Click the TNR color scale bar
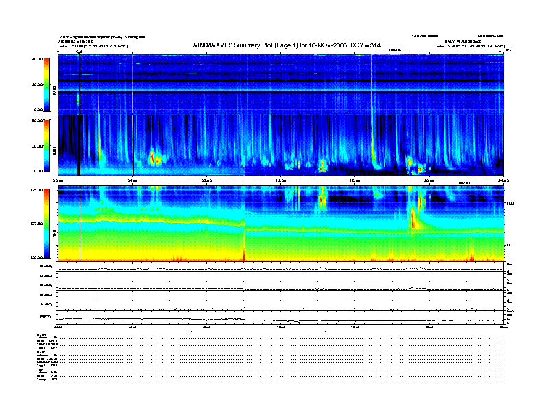This screenshot has width=543, height=420. 47,224
